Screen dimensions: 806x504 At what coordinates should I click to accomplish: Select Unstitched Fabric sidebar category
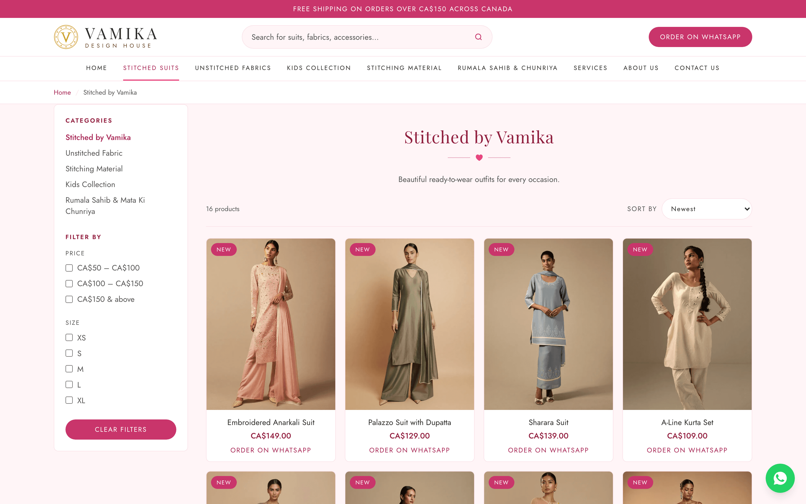(x=94, y=153)
